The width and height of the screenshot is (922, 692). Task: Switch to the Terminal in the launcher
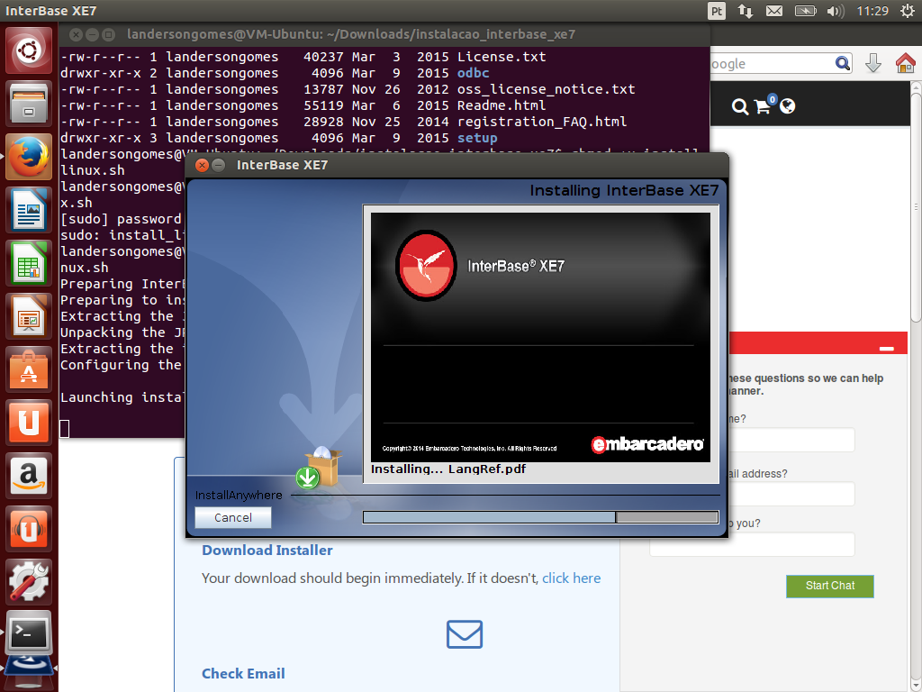click(29, 633)
